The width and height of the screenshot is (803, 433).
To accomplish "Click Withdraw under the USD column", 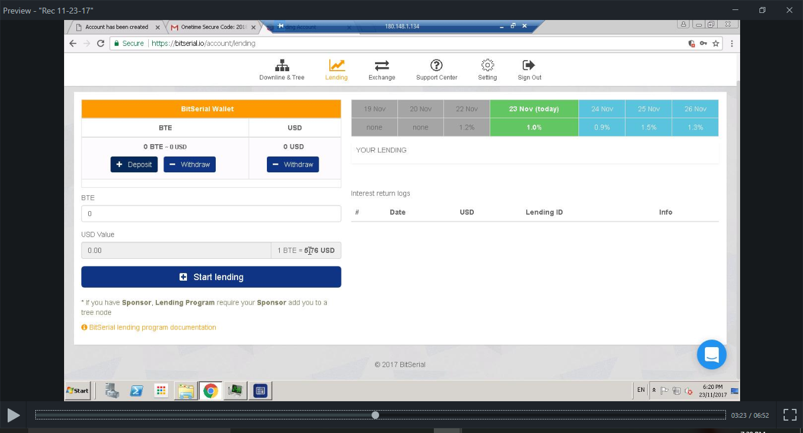I will coord(293,165).
